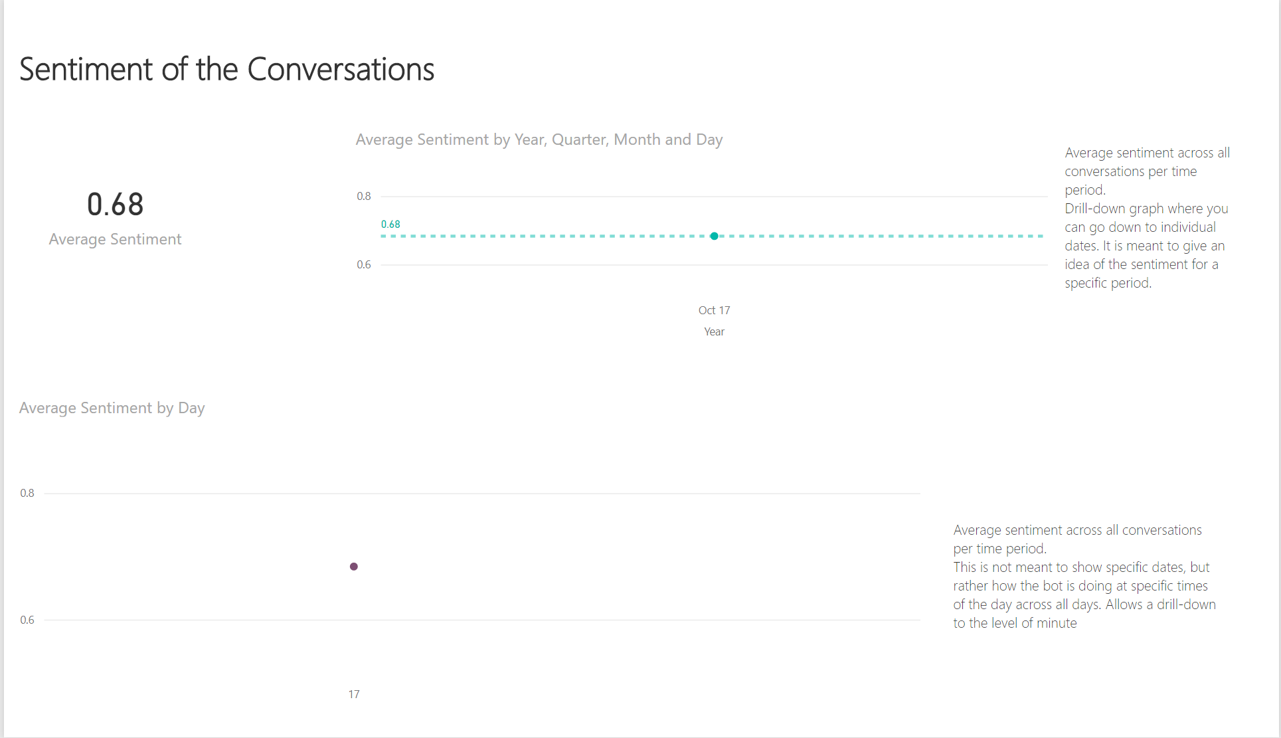Viewport: 1281px width, 738px height.
Task: Click the 0.8 y-axis label of the bottom chart
Action: [x=27, y=493]
